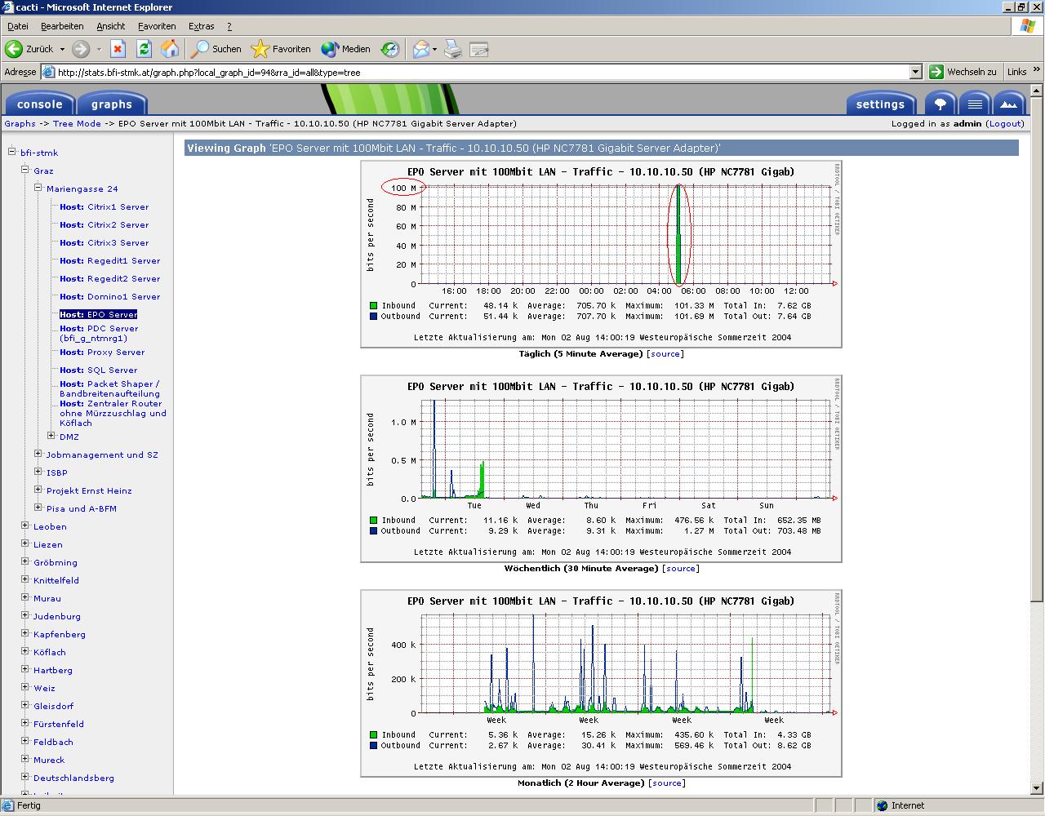The image size is (1045, 816).
Task: Expand the ISBP tree node
Action: [38, 472]
